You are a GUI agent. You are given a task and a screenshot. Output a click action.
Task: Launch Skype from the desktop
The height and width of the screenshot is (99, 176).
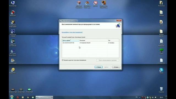coord(161,71)
